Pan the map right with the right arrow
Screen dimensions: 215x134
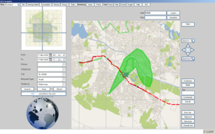click(192, 50)
